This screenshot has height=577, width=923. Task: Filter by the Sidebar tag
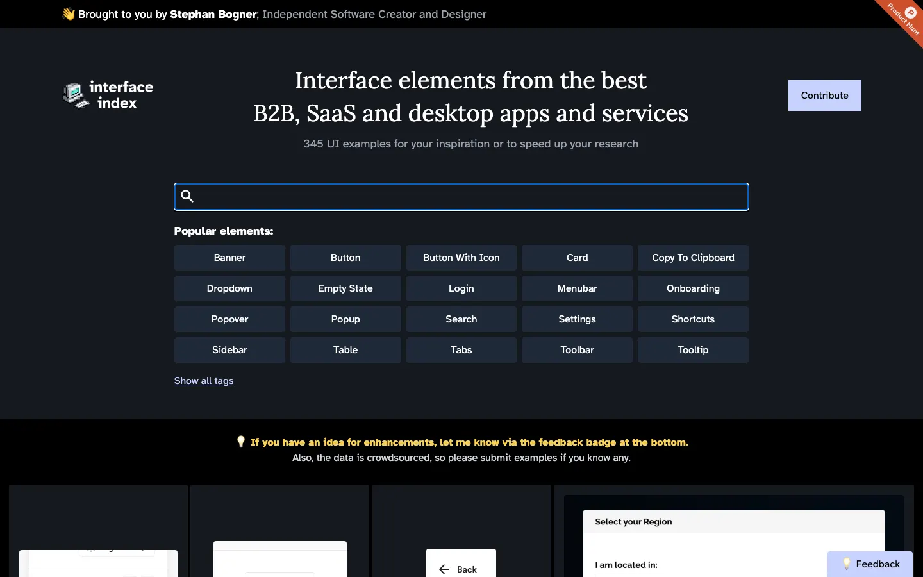(x=229, y=350)
